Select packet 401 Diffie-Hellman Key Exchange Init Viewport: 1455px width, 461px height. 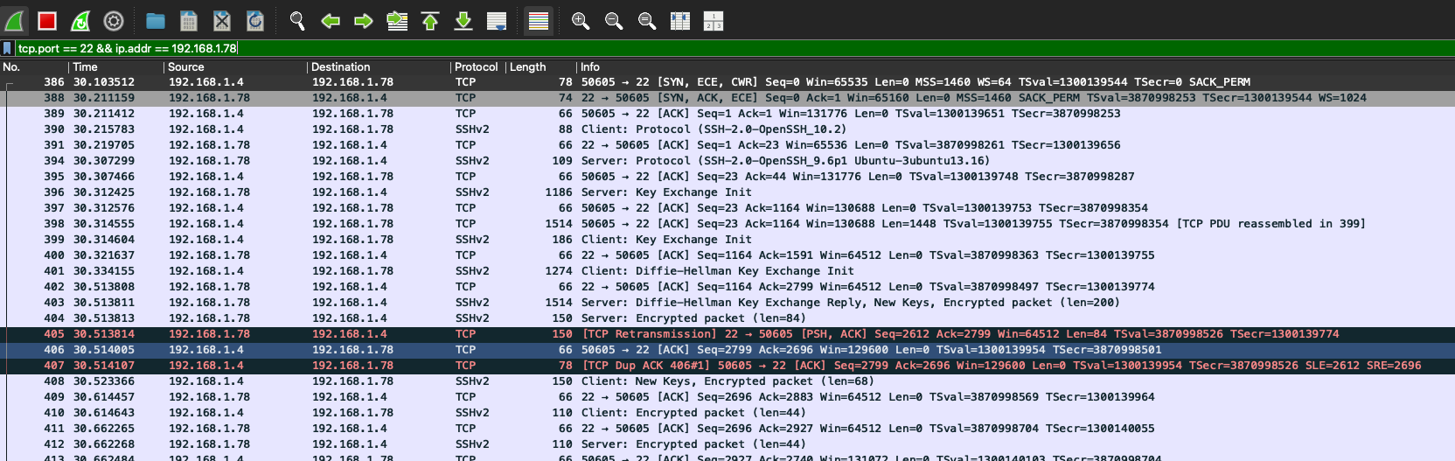pyautogui.click(x=727, y=271)
